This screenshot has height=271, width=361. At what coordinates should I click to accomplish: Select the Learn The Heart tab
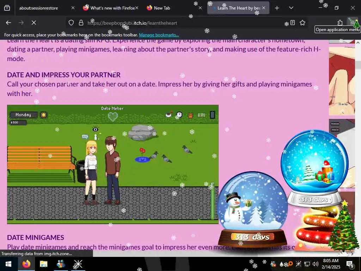[x=238, y=8]
